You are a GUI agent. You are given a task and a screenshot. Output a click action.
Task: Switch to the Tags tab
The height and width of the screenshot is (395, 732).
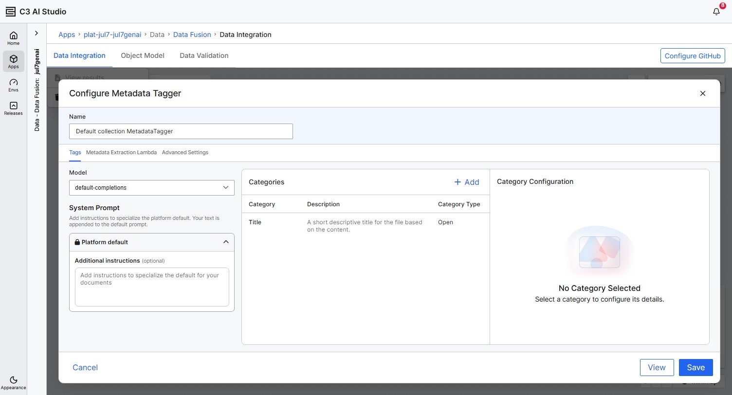point(75,152)
